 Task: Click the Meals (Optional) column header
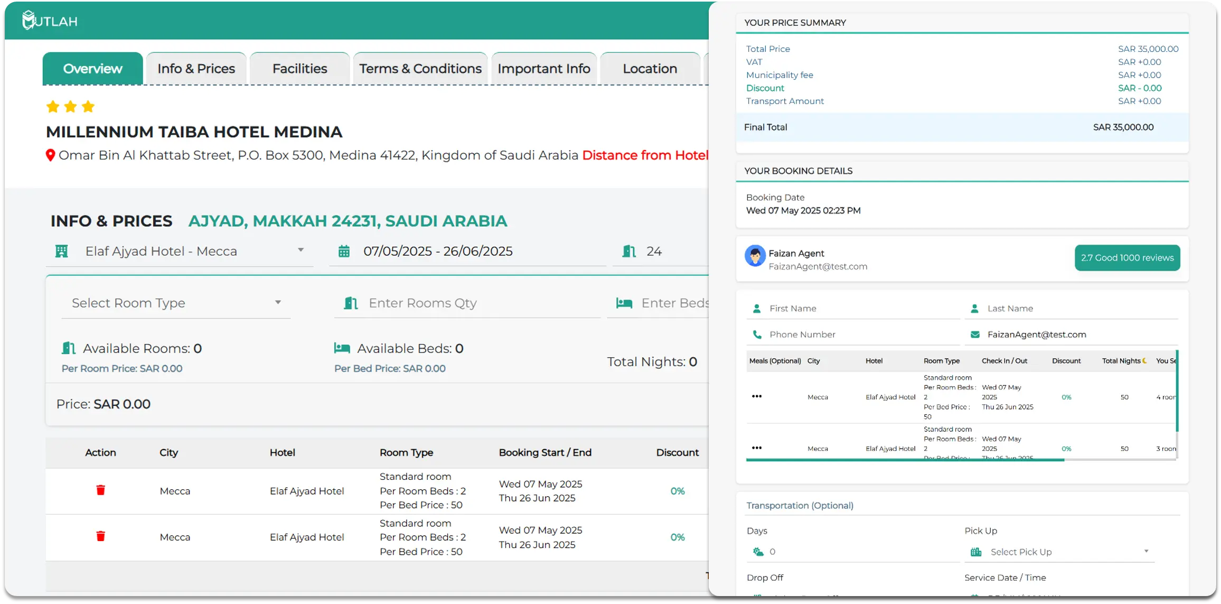775,361
